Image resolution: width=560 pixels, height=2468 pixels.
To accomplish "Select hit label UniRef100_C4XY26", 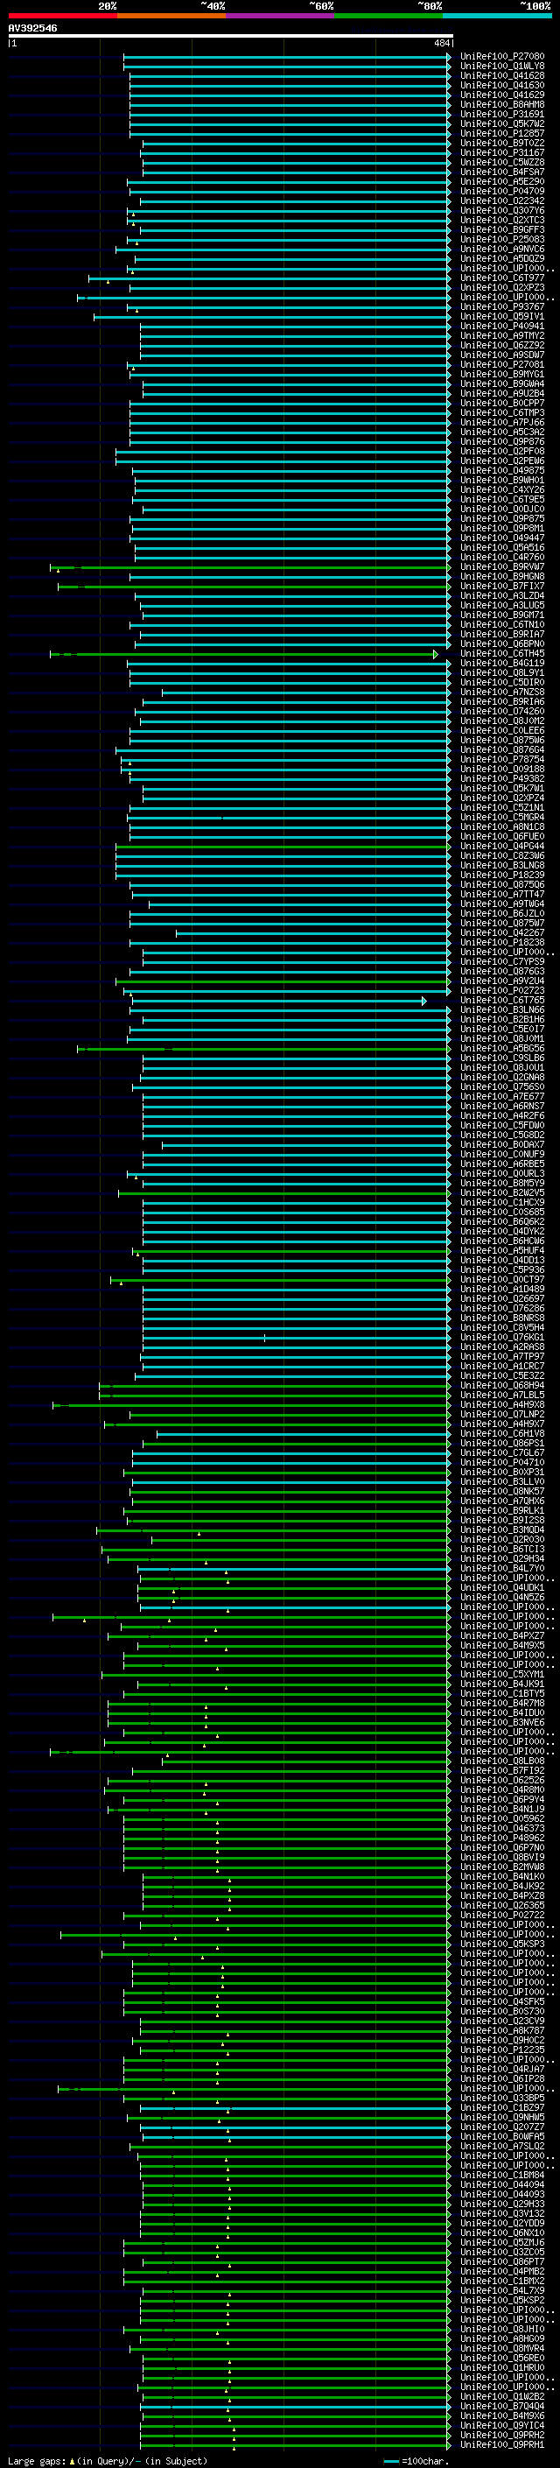I will tap(501, 489).
